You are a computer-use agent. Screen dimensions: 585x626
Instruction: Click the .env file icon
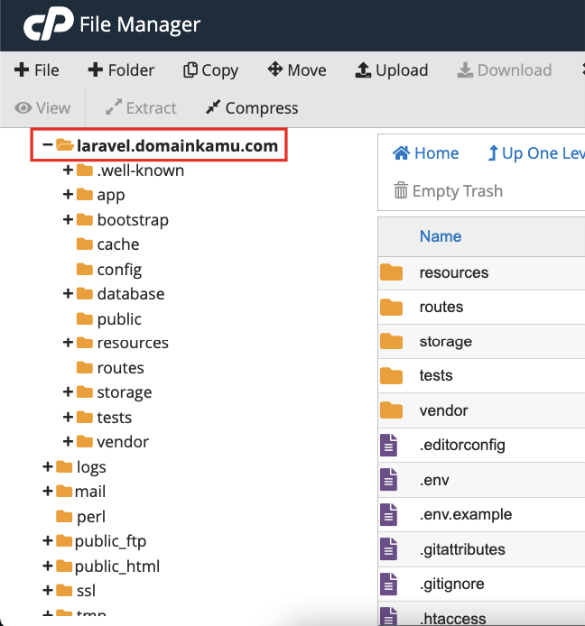click(x=389, y=480)
